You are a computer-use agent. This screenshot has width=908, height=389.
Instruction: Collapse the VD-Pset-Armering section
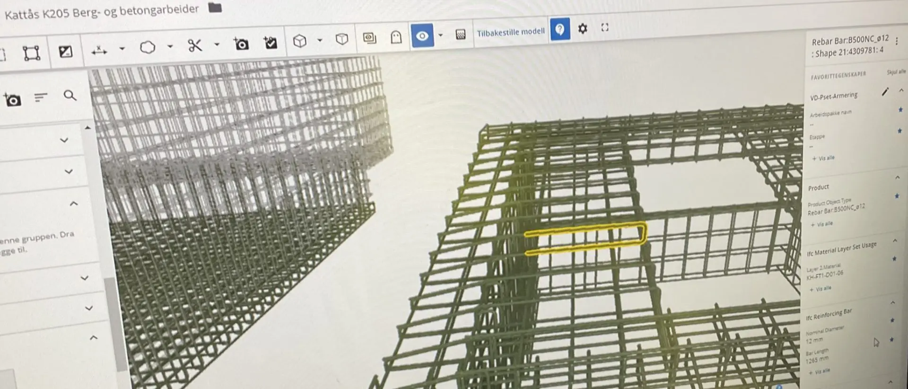tap(901, 90)
